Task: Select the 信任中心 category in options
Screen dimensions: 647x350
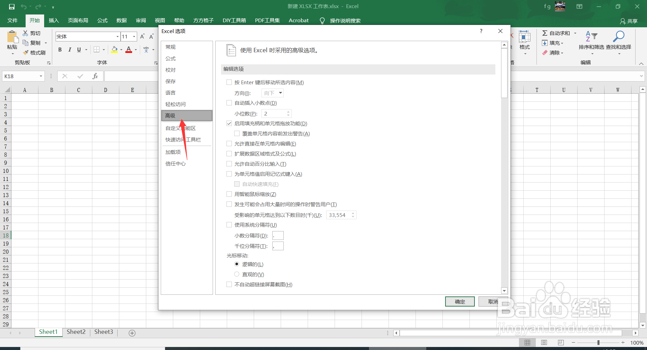Action: coord(175,163)
